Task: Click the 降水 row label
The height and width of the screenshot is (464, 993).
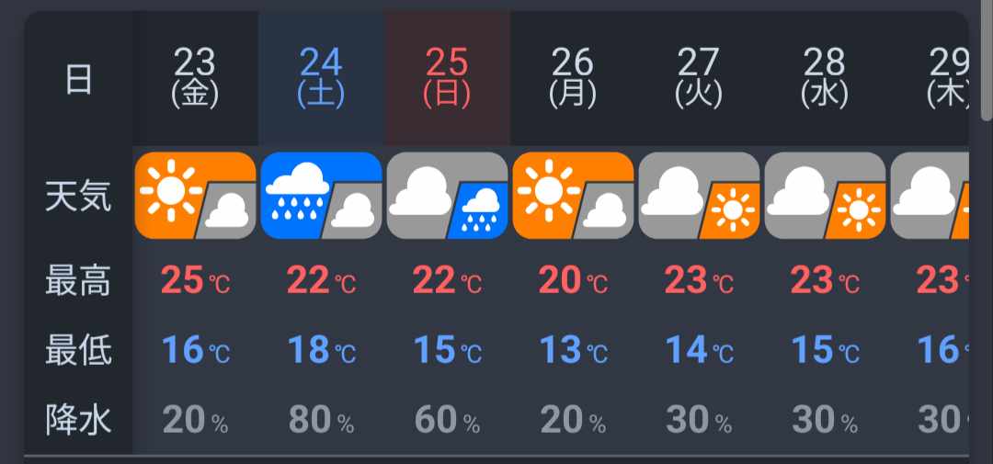Action: click(x=78, y=420)
